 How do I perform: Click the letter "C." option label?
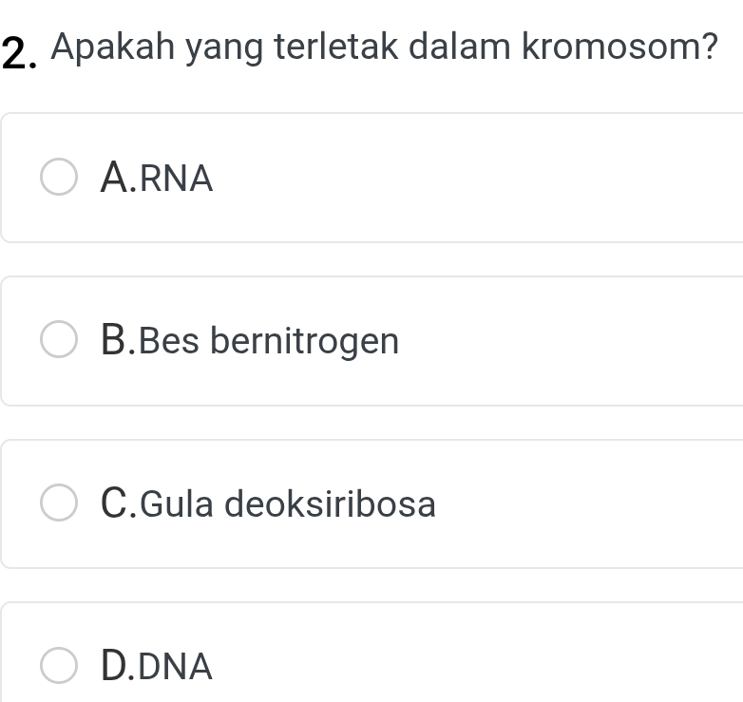(x=117, y=503)
